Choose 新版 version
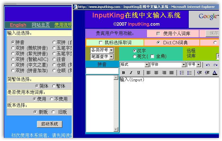 coord(35,112)
